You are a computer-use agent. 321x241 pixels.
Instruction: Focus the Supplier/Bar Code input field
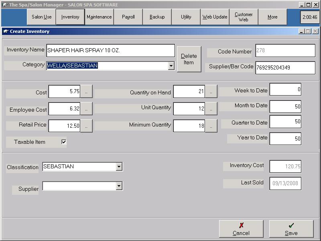click(285, 67)
